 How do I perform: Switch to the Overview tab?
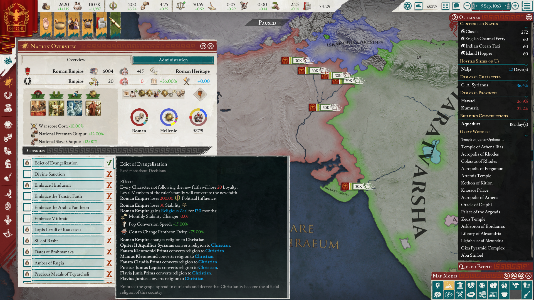[x=76, y=60]
